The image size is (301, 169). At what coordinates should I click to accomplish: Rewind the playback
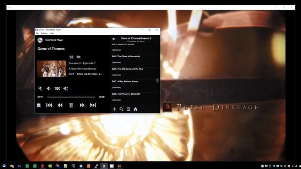(60, 105)
